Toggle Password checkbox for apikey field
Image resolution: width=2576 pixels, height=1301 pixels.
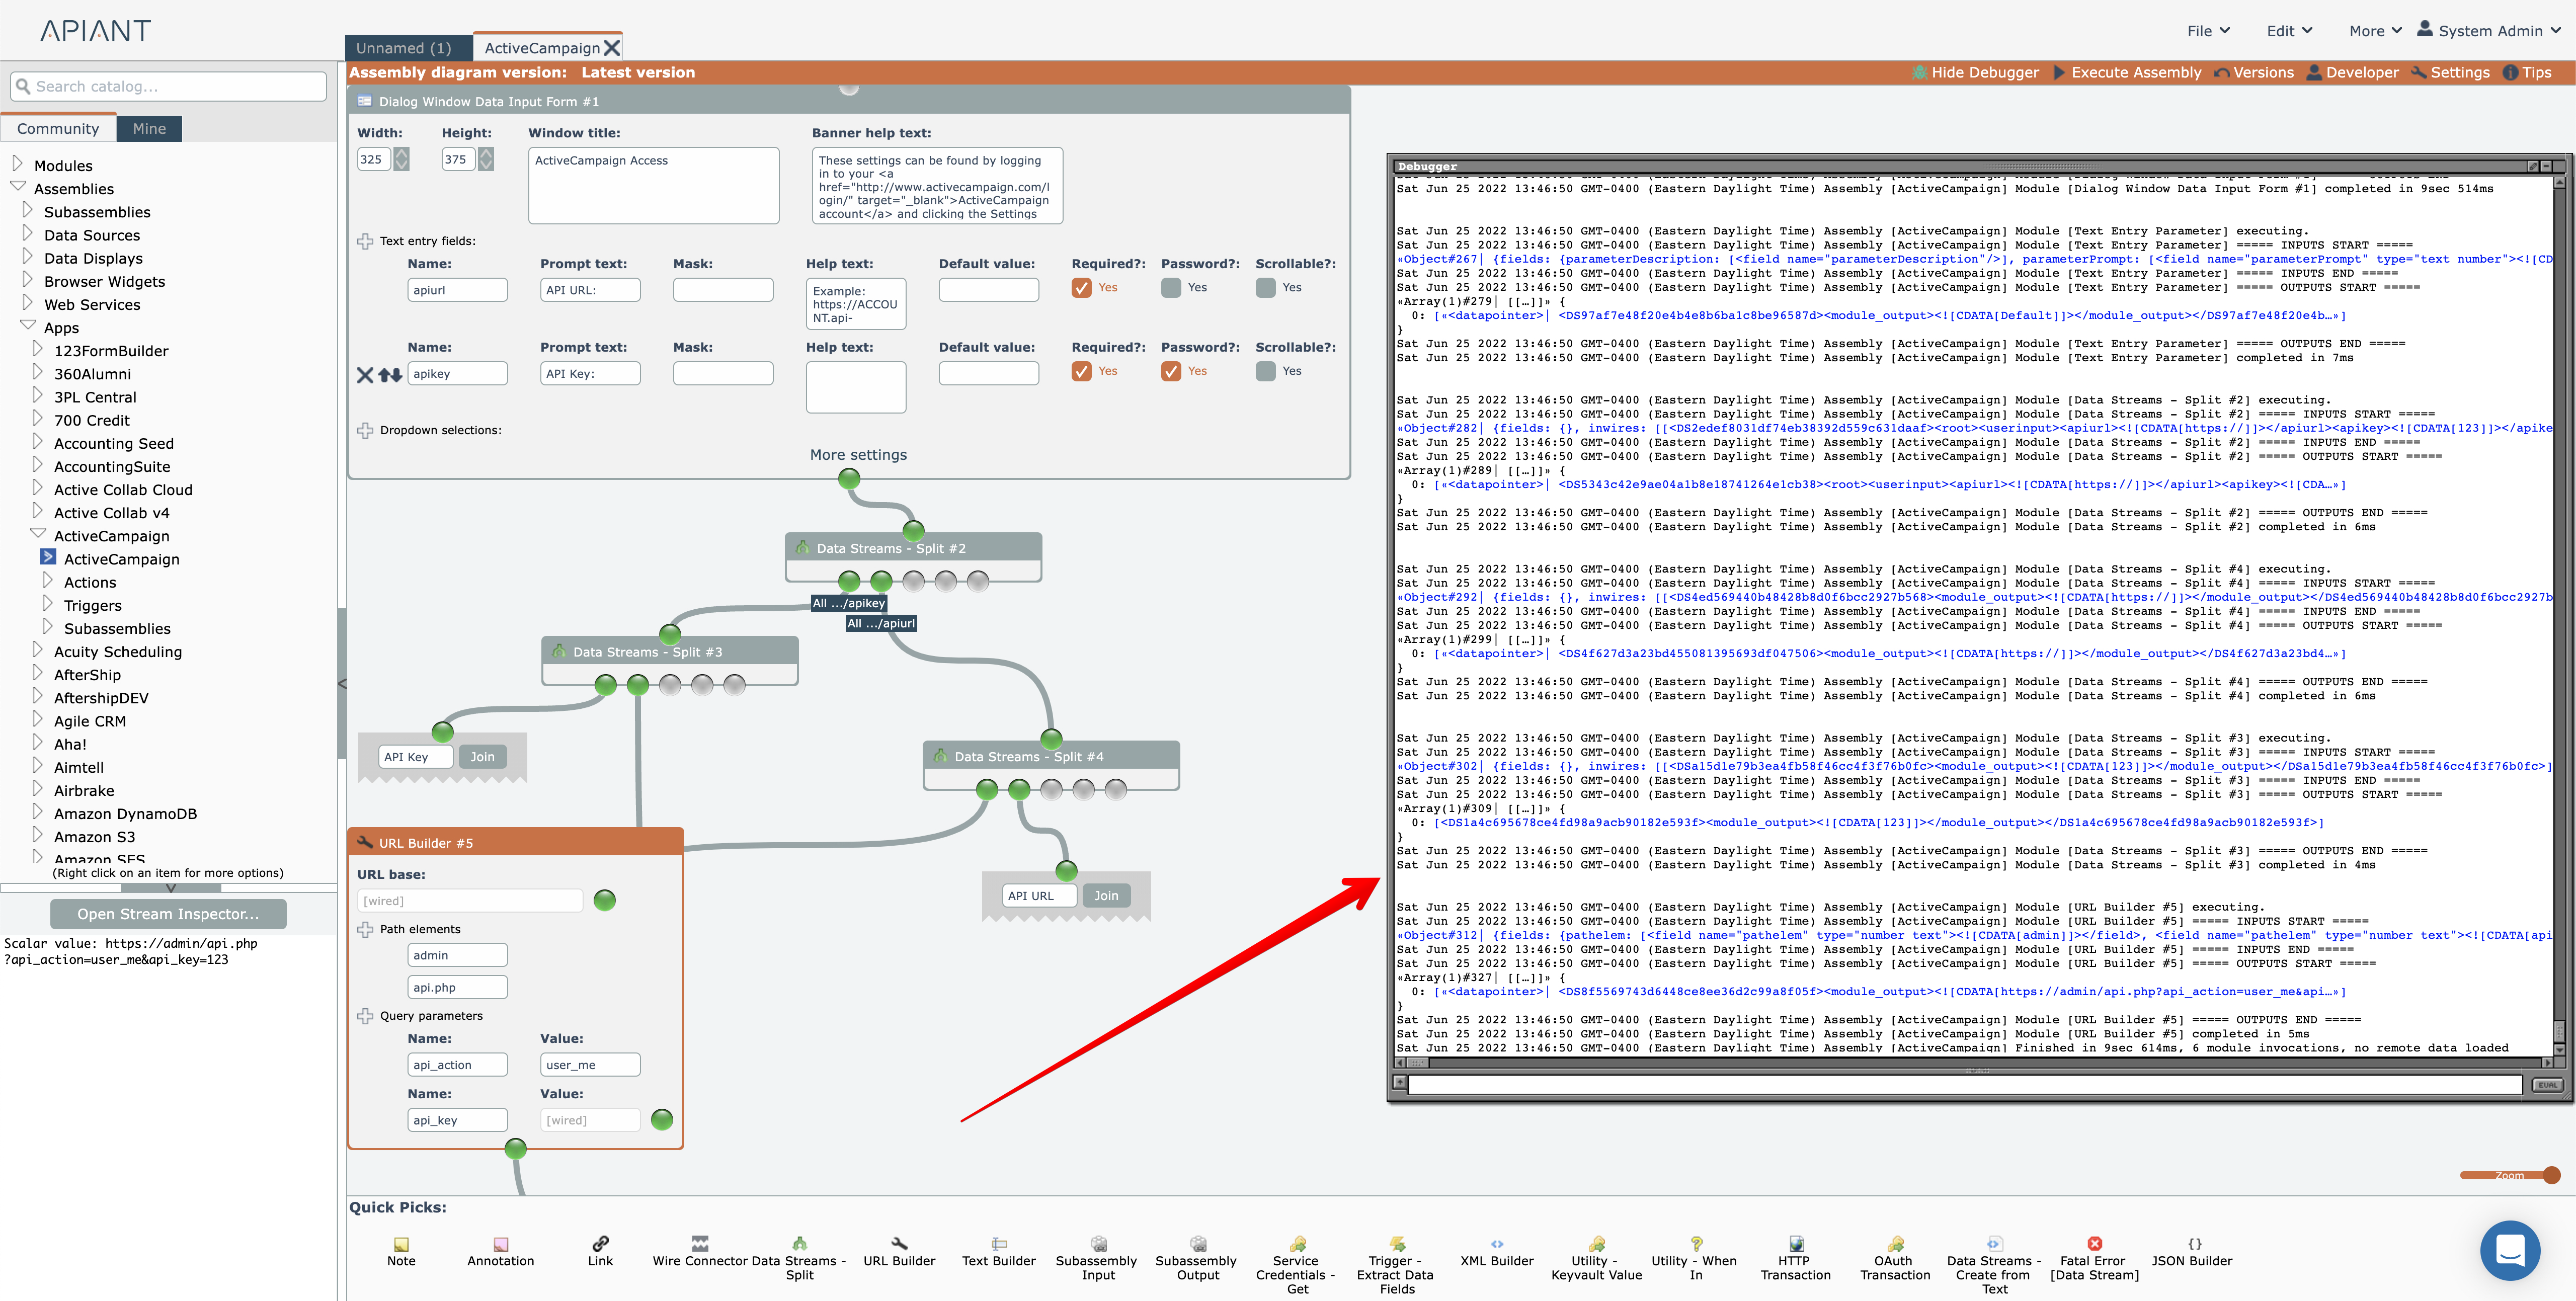pos(1171,371)
